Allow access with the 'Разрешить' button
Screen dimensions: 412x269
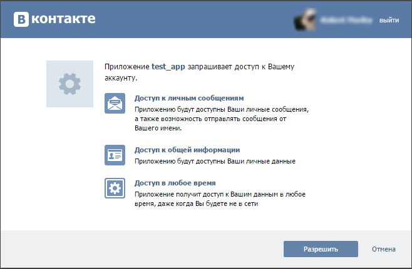(x=321, y=249)
